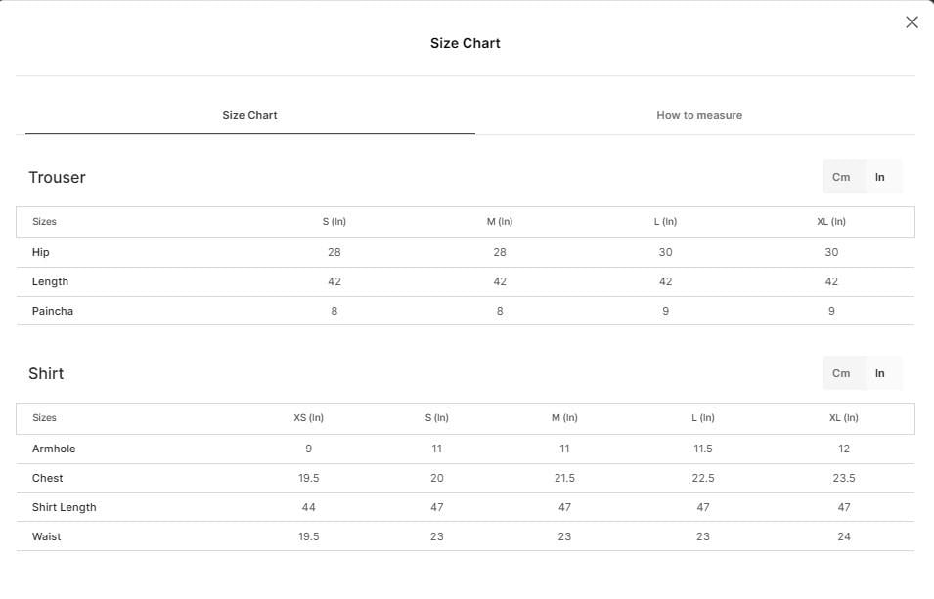Click the Shirt XS (In) column header
Viewport: 934px width, 599px height.
(x=308, y=418)
